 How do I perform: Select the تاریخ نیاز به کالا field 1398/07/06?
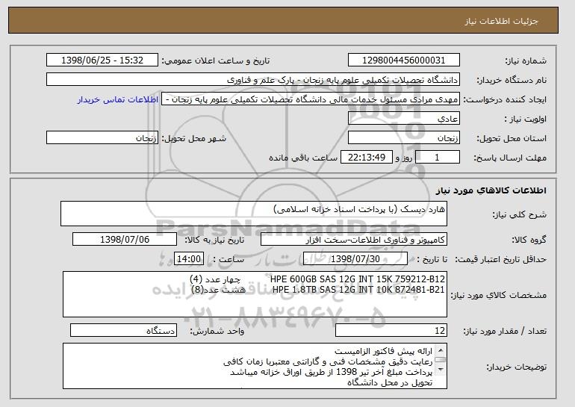pyautogui.click(x=125, y=240)
